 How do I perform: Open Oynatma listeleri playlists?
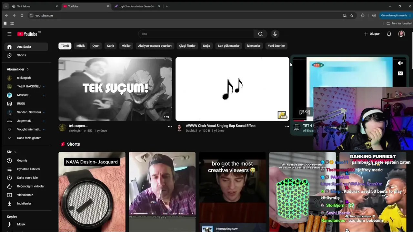(26, 169)
